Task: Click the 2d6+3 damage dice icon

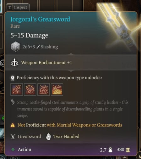Action: click(x=16, y=47)
